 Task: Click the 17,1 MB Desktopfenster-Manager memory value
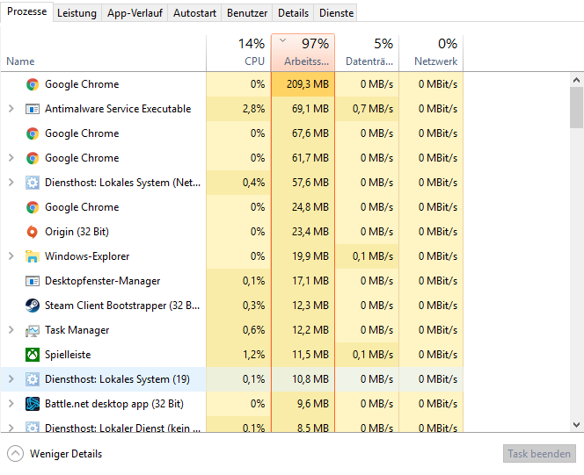click(310, 281)
